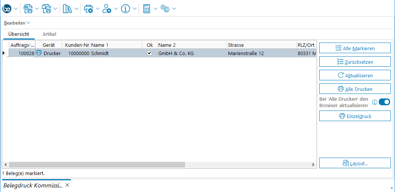The height and width of the screenshot is (192, 395).
Task: Sort by the Strasse column header
Action: 261,45
